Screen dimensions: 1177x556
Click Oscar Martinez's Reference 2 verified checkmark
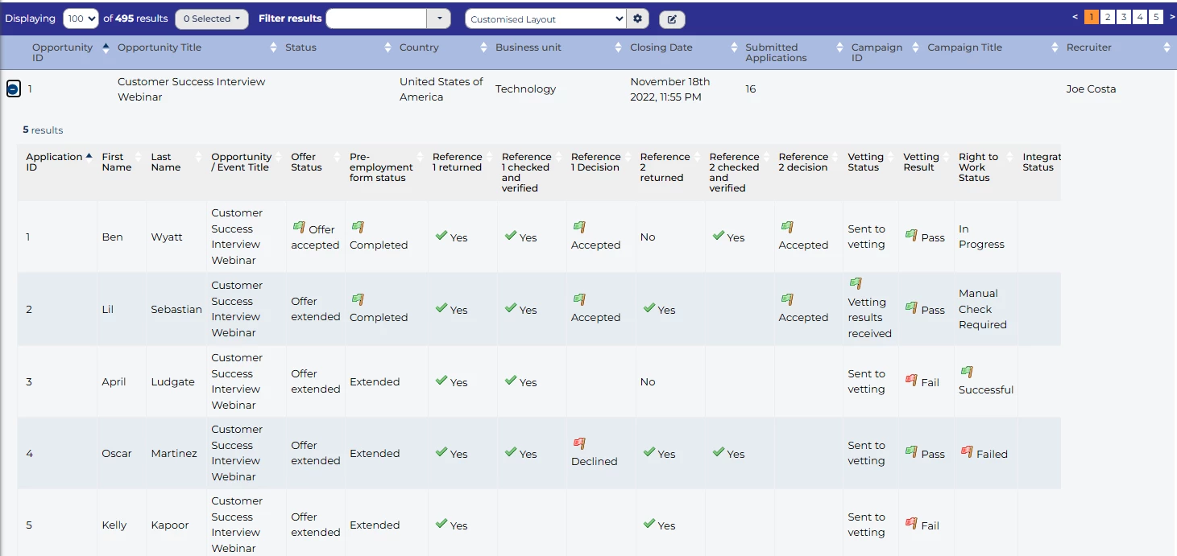(x=718, y=452)
